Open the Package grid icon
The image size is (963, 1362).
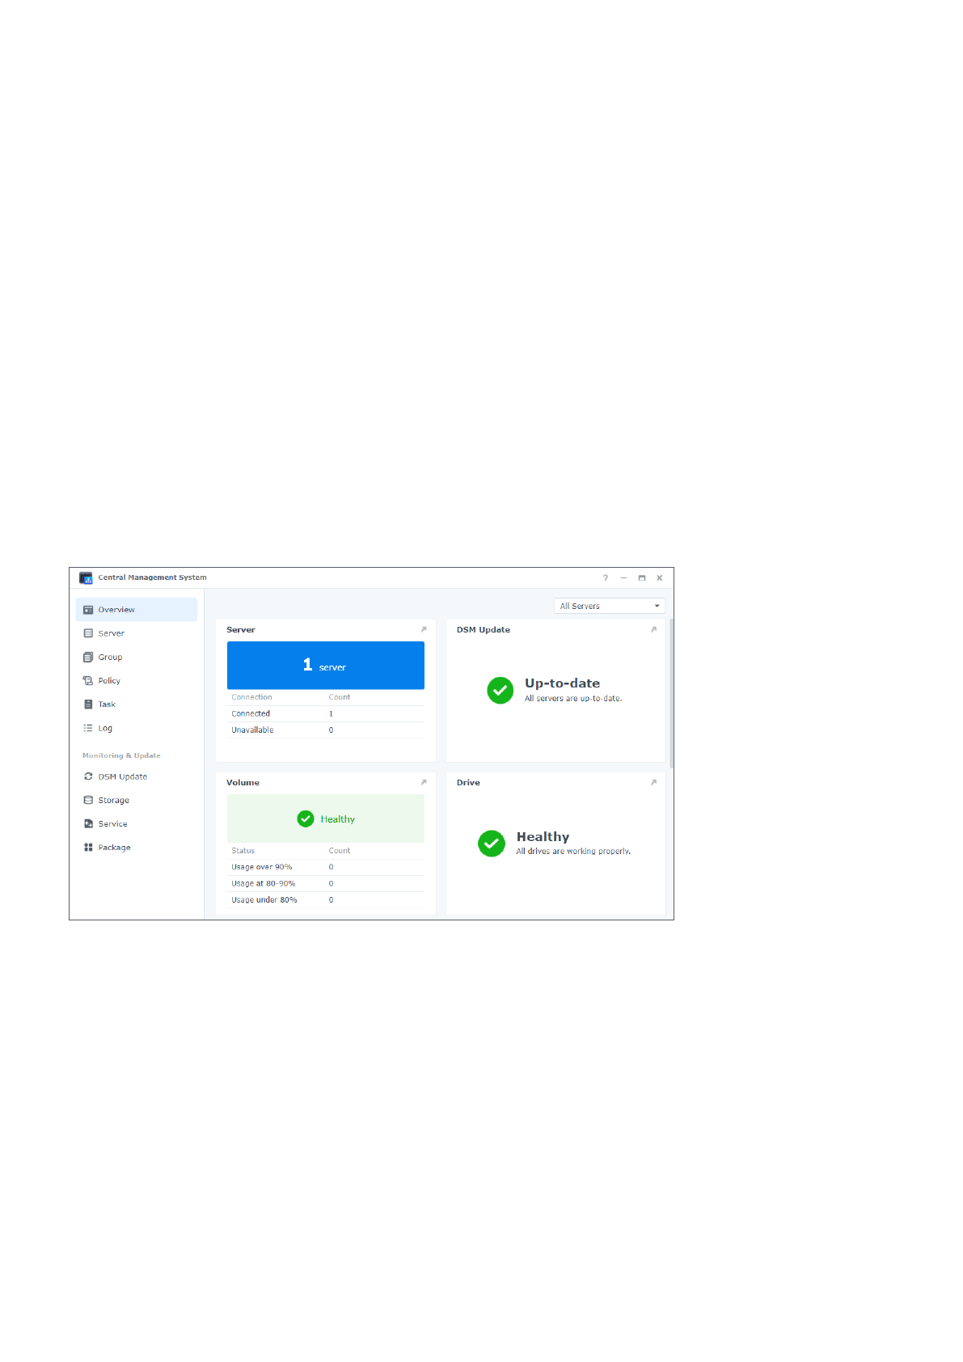(88, 848)
